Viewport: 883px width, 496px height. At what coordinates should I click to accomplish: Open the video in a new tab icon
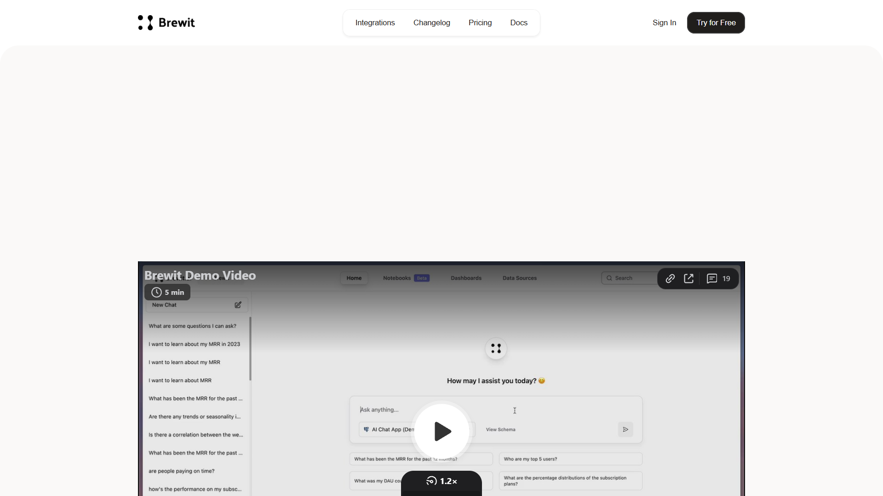(x=688, y=278)
